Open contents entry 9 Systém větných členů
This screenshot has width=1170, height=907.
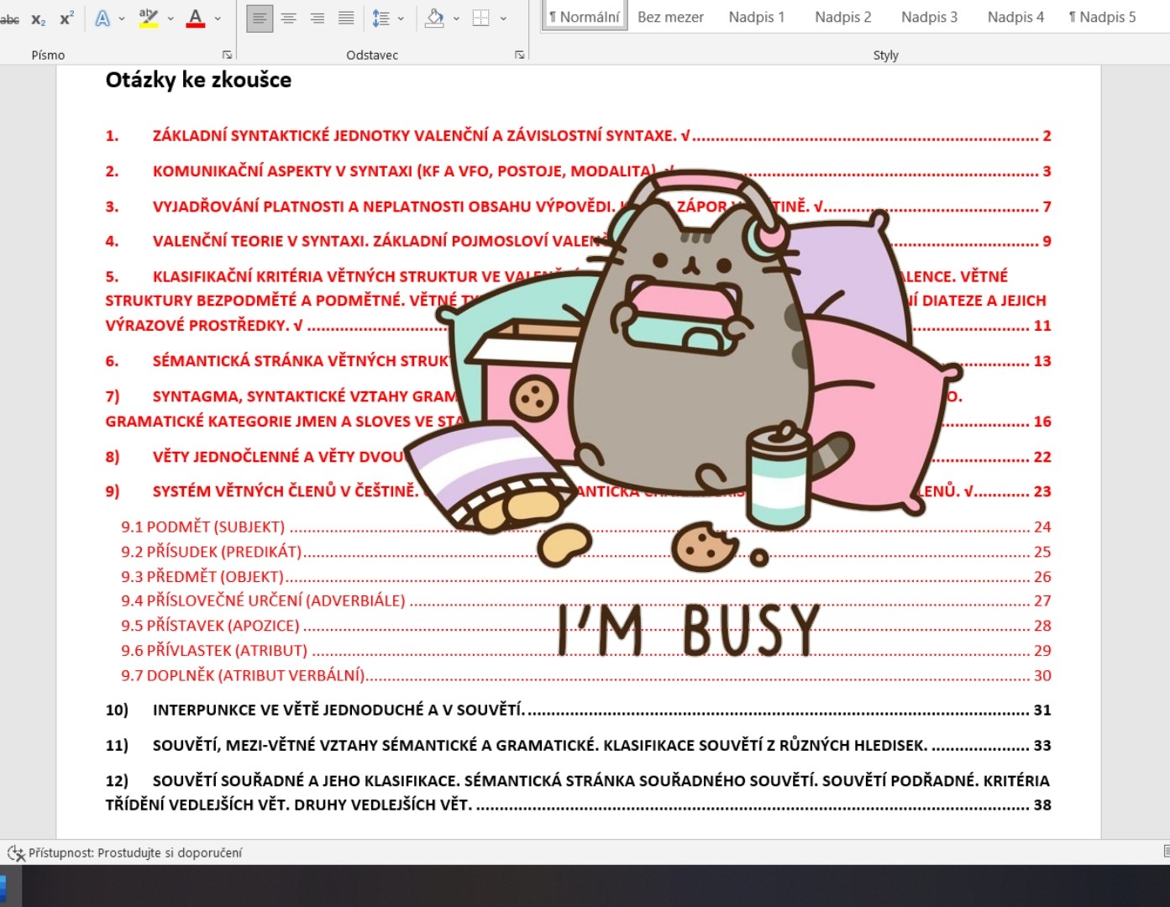[578, 491]
